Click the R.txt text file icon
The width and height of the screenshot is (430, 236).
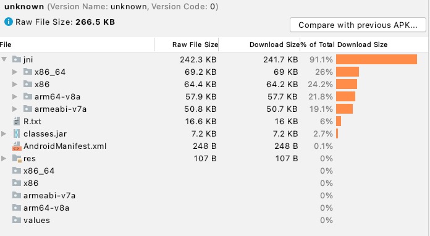[x=17, y=121]
